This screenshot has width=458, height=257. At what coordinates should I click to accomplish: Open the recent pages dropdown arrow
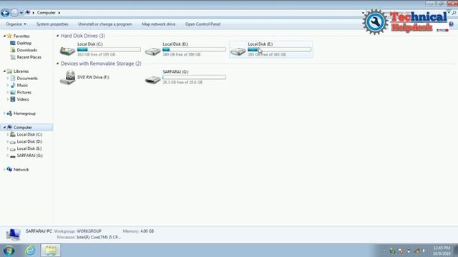click(21, 13)
